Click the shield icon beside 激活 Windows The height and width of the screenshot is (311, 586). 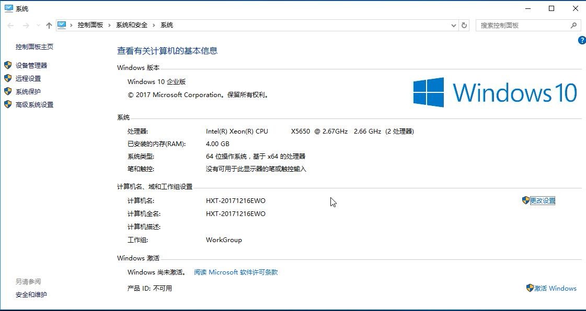tap(530, 288)
